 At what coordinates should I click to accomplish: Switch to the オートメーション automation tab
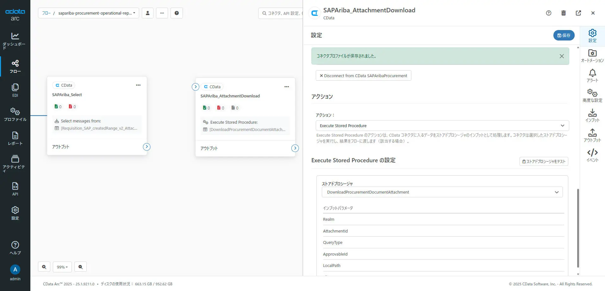pos(592,56)
